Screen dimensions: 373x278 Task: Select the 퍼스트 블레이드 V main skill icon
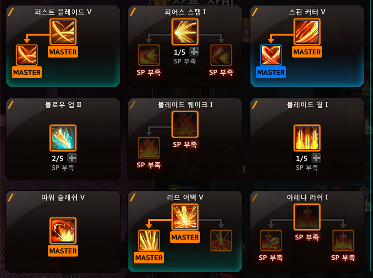pyautogui.click(x=63, y=32)
